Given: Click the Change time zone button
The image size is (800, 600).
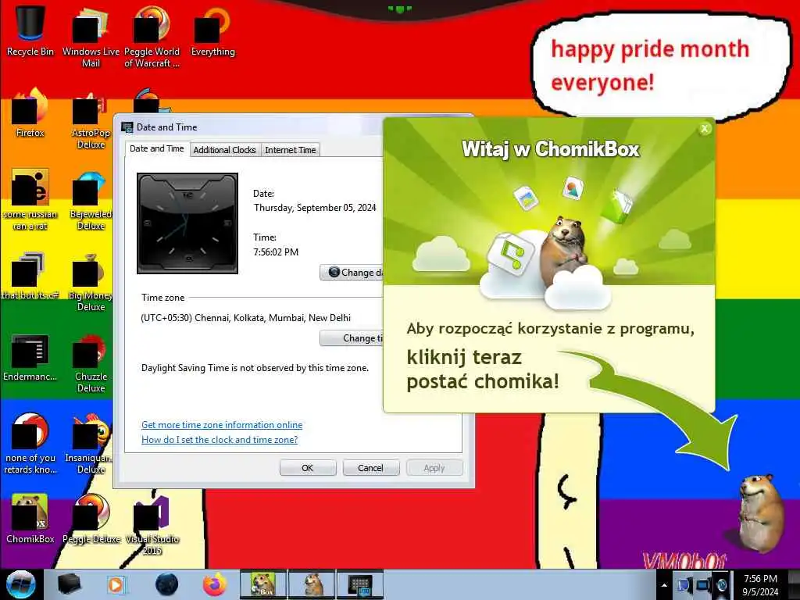Looking at the screenshot, I should point(352,338).
